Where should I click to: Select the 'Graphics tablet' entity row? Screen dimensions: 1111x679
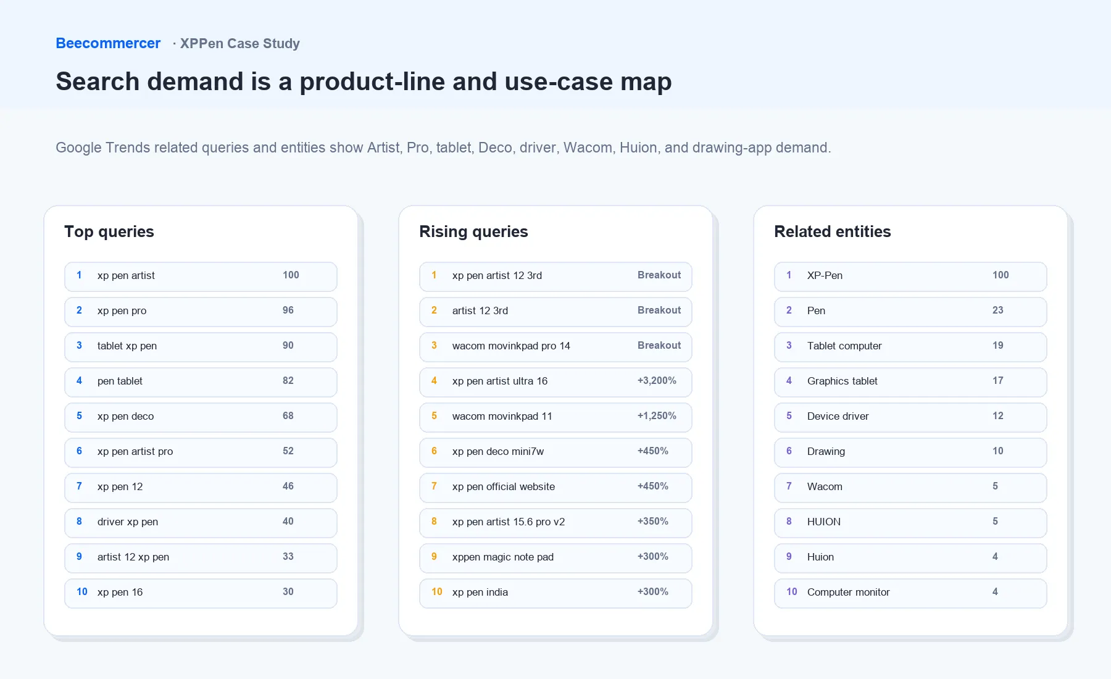click(x=910, y=382)
